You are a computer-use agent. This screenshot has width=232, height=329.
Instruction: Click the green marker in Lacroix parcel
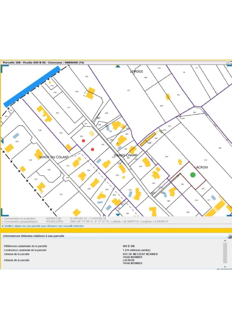pyautogui.click(x=193, y=175)
